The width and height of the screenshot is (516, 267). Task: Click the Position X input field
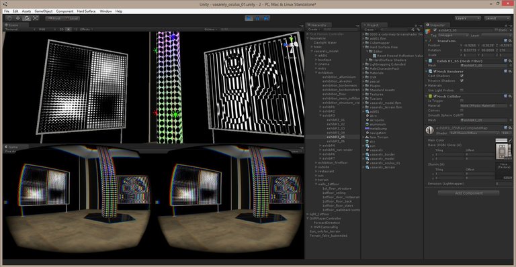pos(470,46)
